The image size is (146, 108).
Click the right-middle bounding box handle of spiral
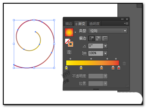(x=54, y=44)
